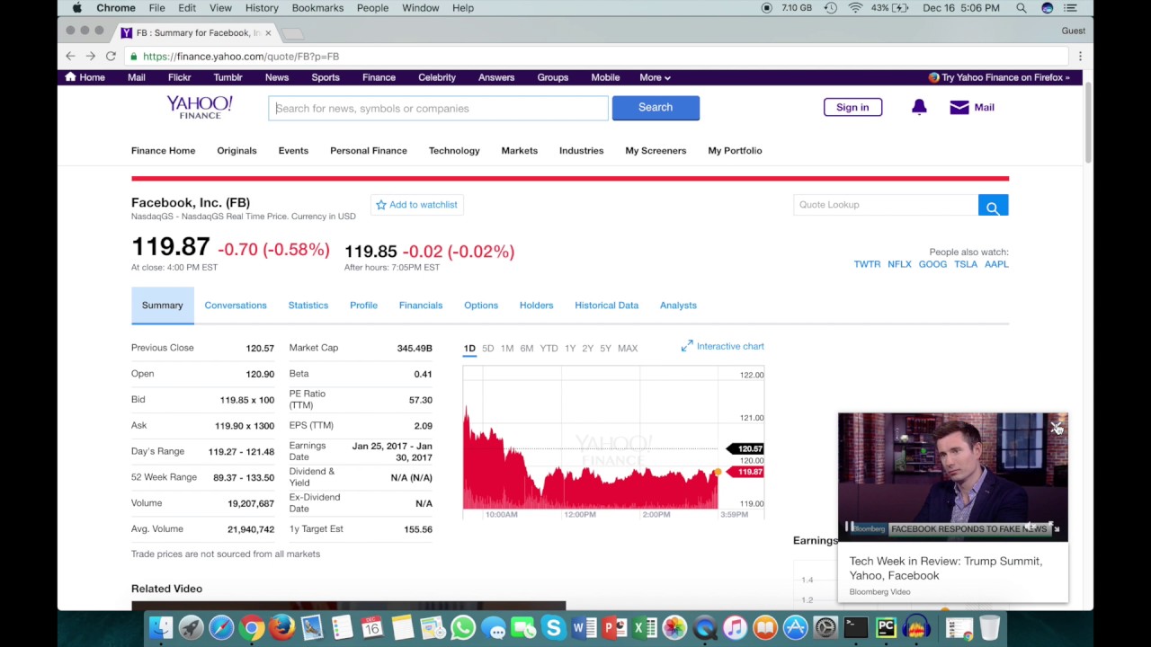Open the Analysts tab
This screenshot has height=647, width=1151.
[x=678, y=306]
